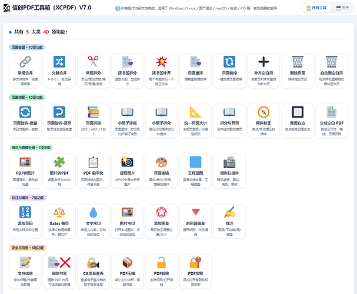Click the 补齐空白页 plus icon

(x=263, y=62)
